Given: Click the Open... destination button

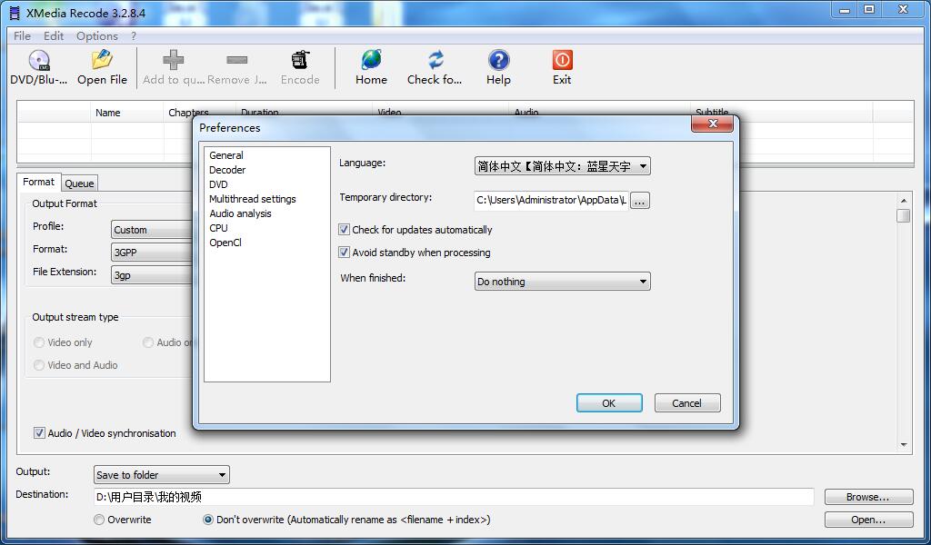Looking at the screenshot, I should coord(868,520).
